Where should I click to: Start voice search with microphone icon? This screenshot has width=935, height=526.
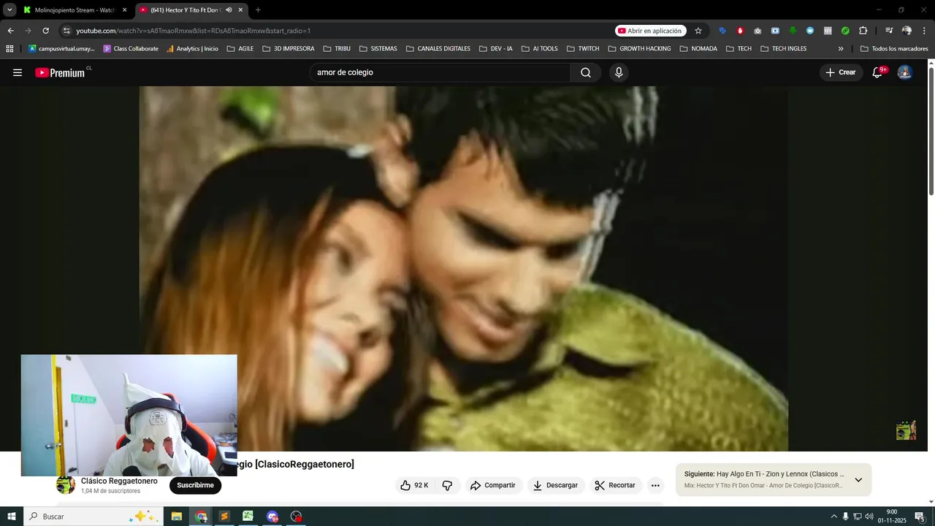(x=619, y=72)
